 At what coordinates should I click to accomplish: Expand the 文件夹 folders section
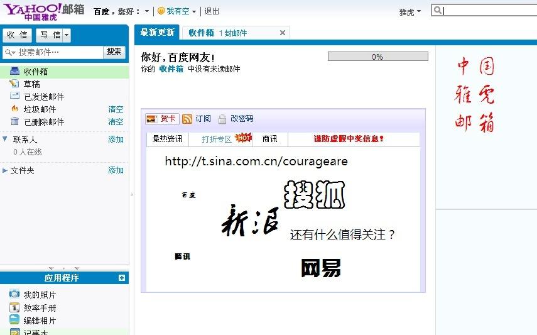(x=5, y=170)
